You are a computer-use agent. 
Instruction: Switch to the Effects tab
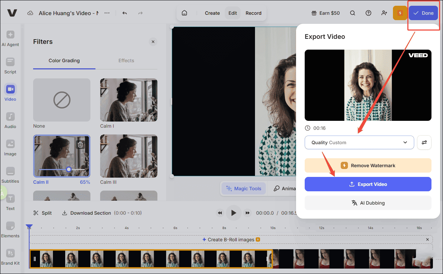pyautogui.click(x=126, y=60)
